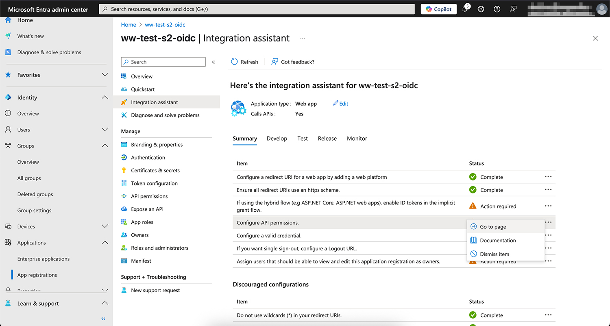
Task: Open the settings gear menu
Action: point(481,9)
